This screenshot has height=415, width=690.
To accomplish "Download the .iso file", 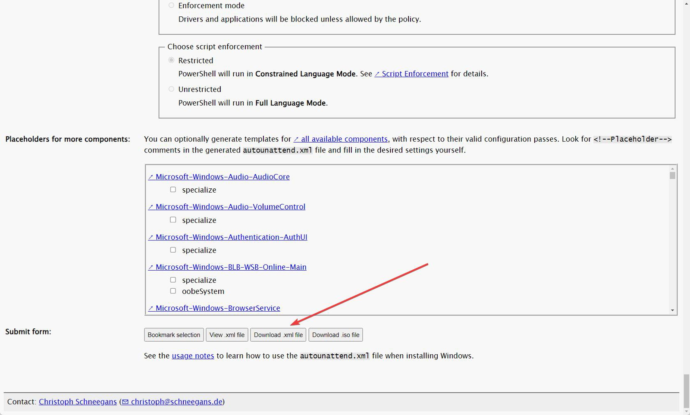I will (x=336, y=335).
